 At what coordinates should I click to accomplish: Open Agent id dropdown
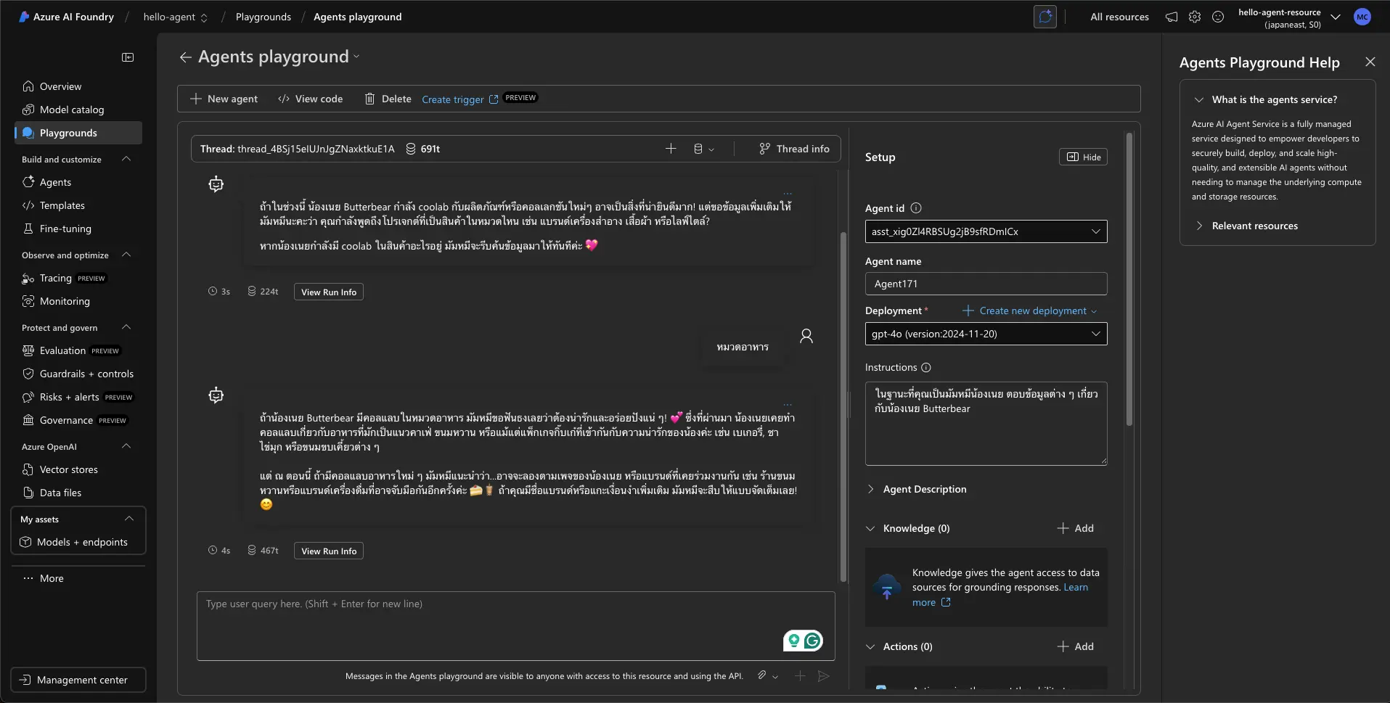coord(986,231)
